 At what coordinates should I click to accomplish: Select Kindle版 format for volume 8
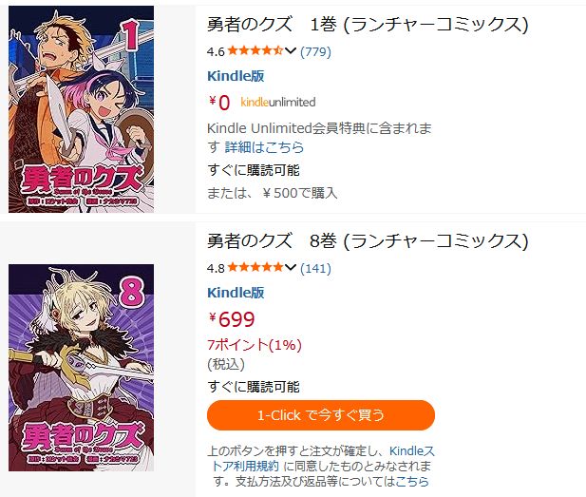click(236, 293)
